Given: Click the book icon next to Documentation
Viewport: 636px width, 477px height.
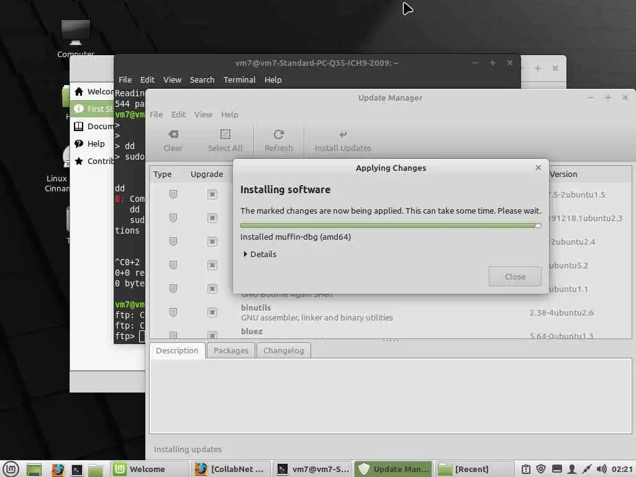Looking at the screenshot, I should pyautogui.click(x=79, y=126).
